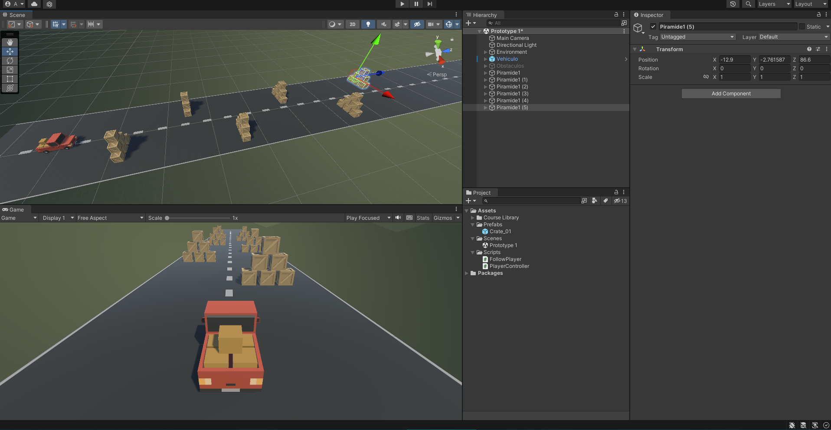Select the Scale tool
The image size is (831, 430).
[10, 70]
